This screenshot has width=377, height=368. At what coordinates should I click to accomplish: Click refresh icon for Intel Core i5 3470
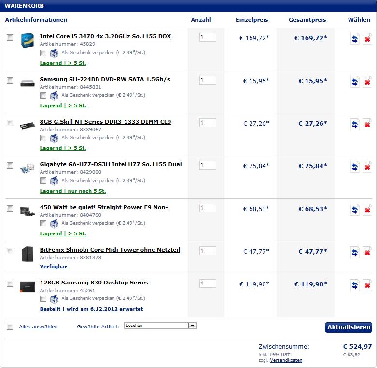pyautogui.click(x=355, y=39)
